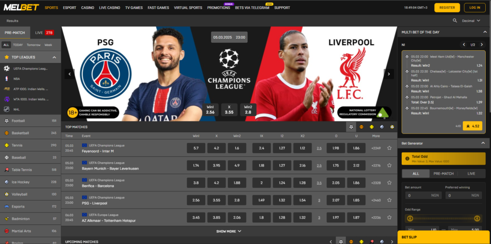Click the Odd Range slider right handle
Image resolution: width=491 pixels, height=244 pixels.
[477, 218]
